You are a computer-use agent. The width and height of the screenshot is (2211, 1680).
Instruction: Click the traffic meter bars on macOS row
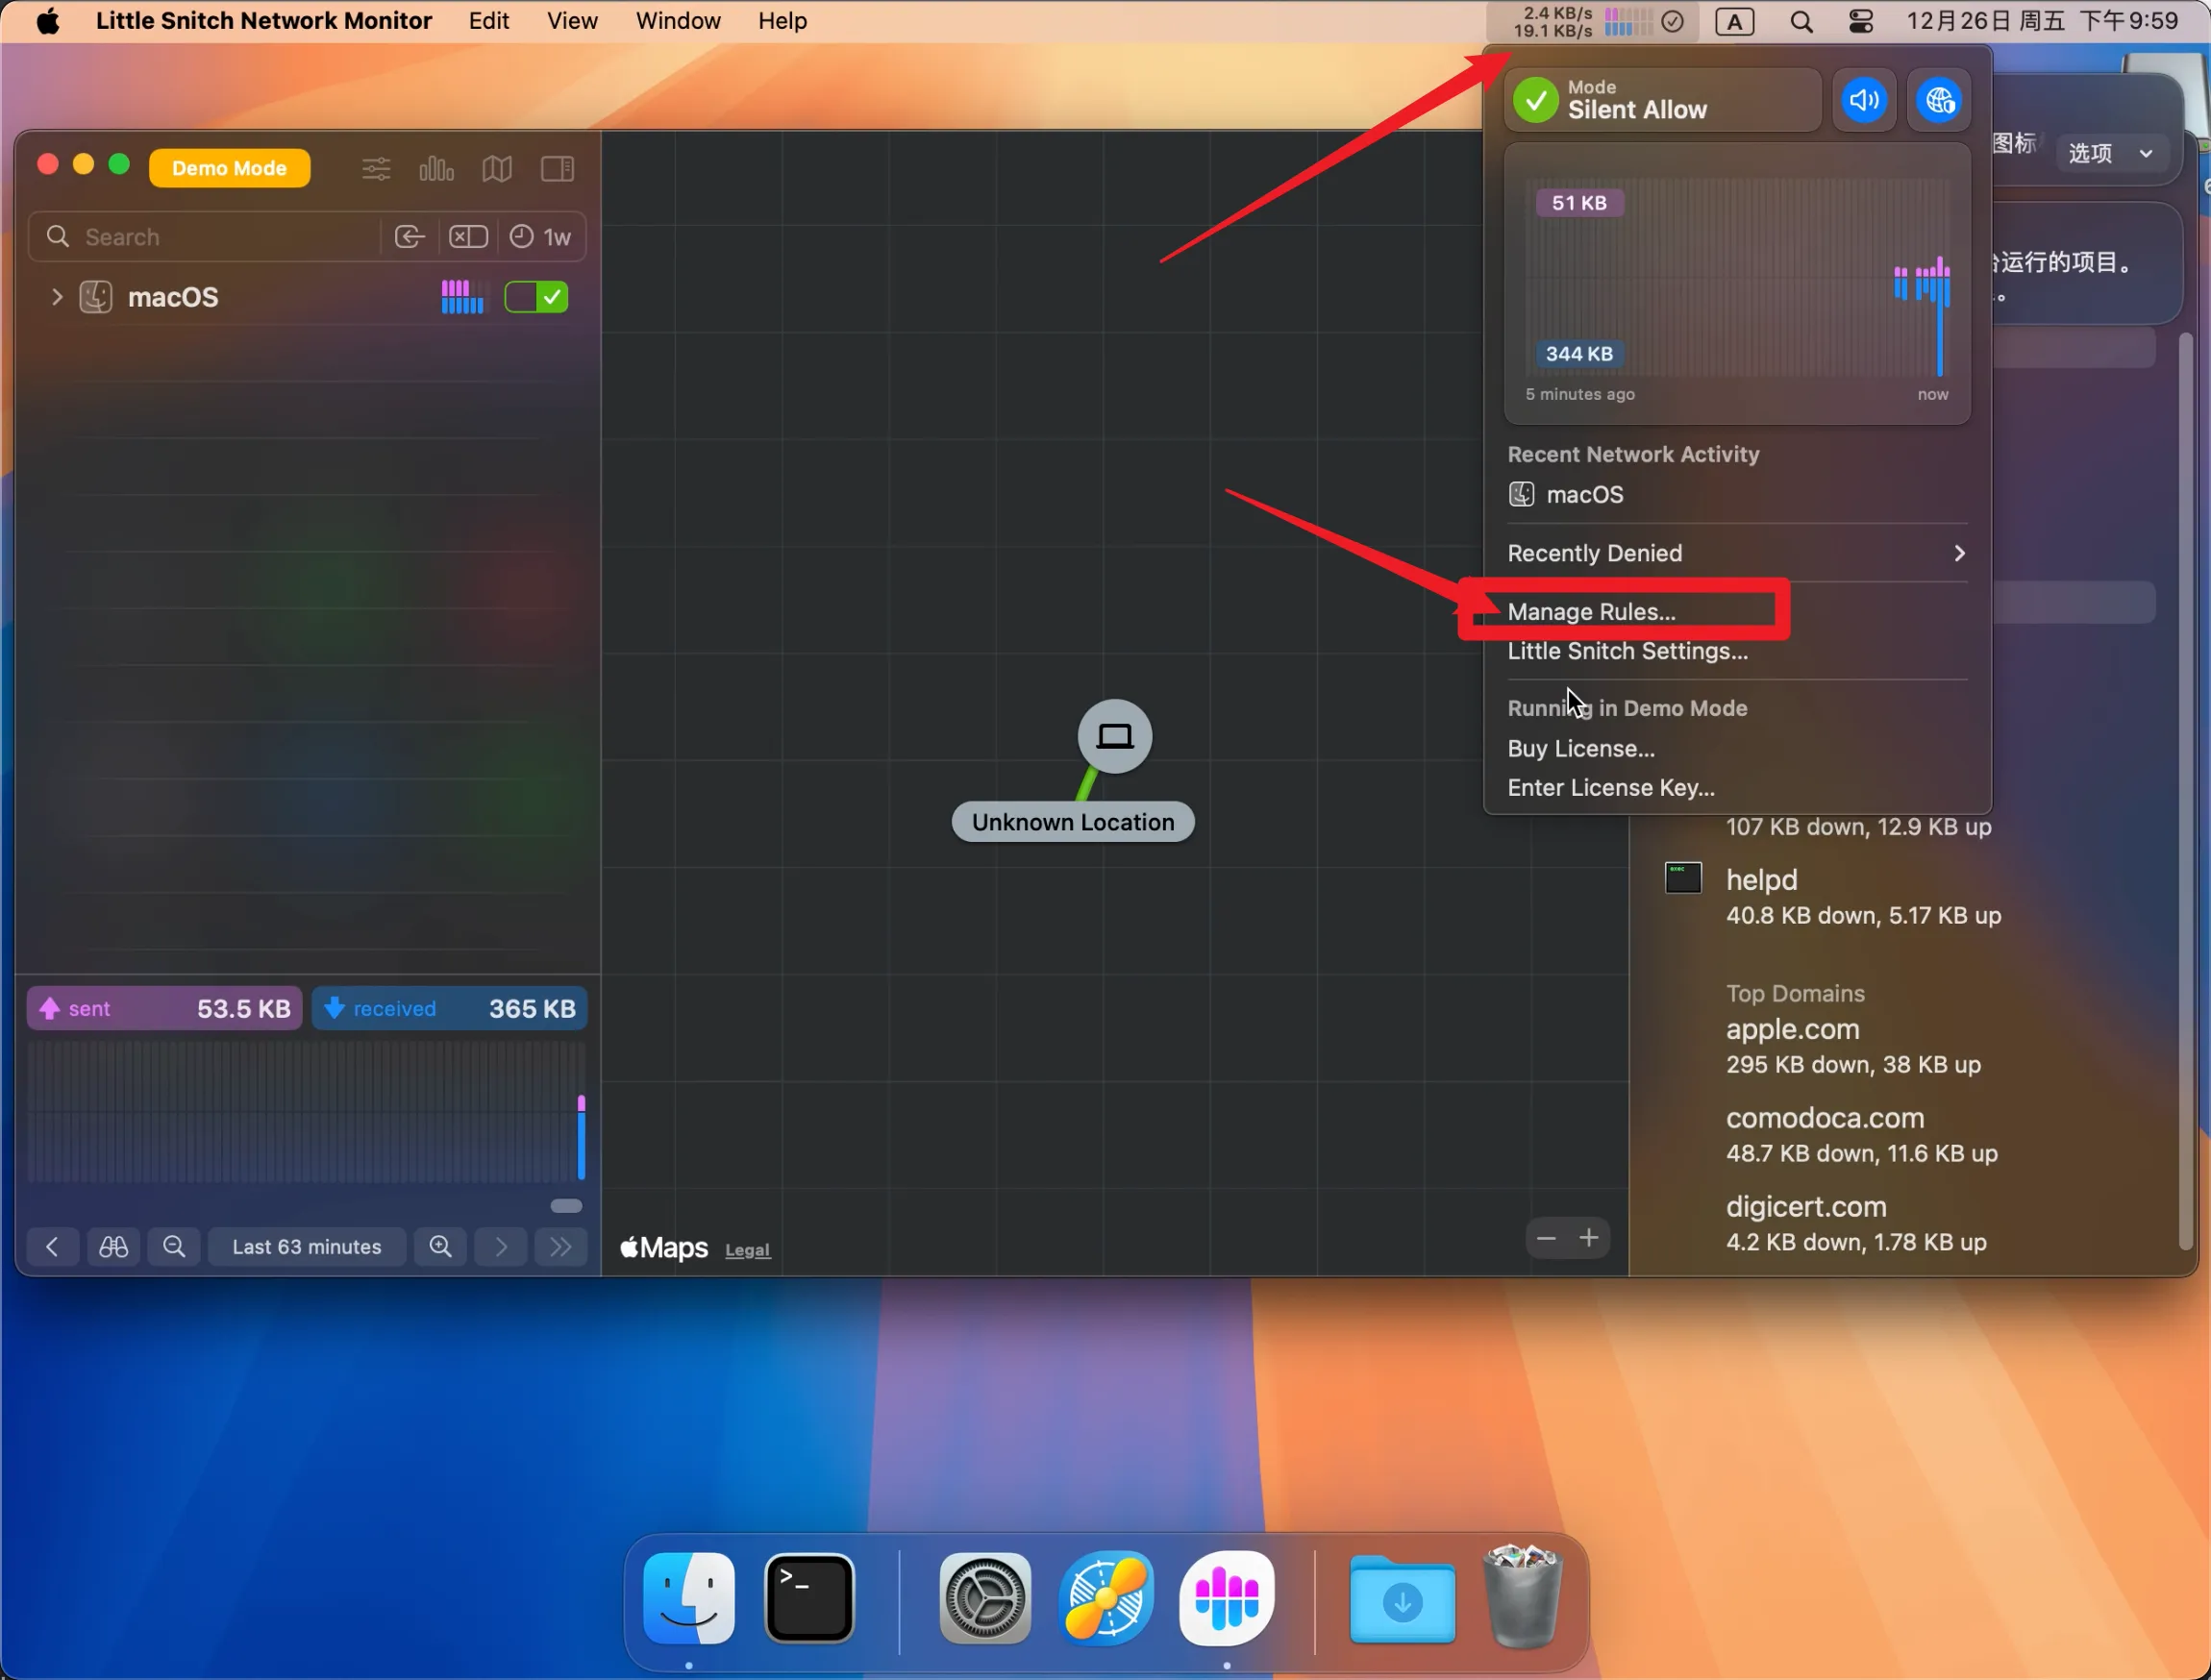462,297
